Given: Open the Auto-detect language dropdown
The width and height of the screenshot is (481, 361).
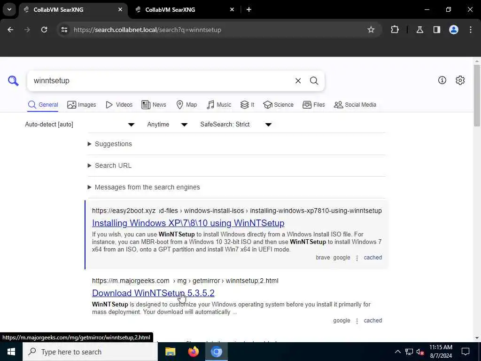Looking at the screenshot, I should coord(80,124).
